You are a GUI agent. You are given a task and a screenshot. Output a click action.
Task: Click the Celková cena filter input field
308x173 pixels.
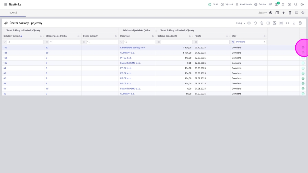click(176, 42)
